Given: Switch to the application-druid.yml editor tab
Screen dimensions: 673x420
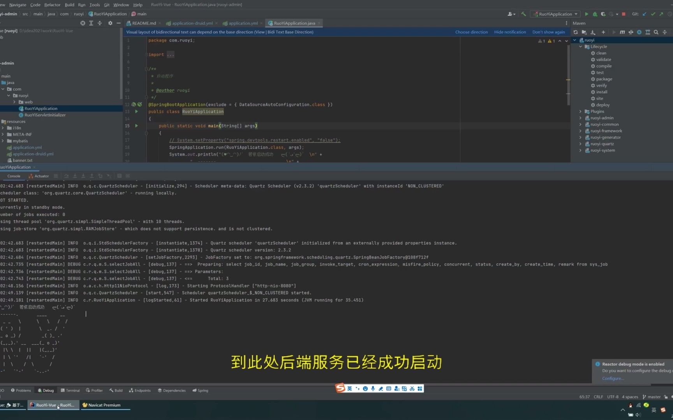Looking at the screenshot, I should tap(192, 23).
